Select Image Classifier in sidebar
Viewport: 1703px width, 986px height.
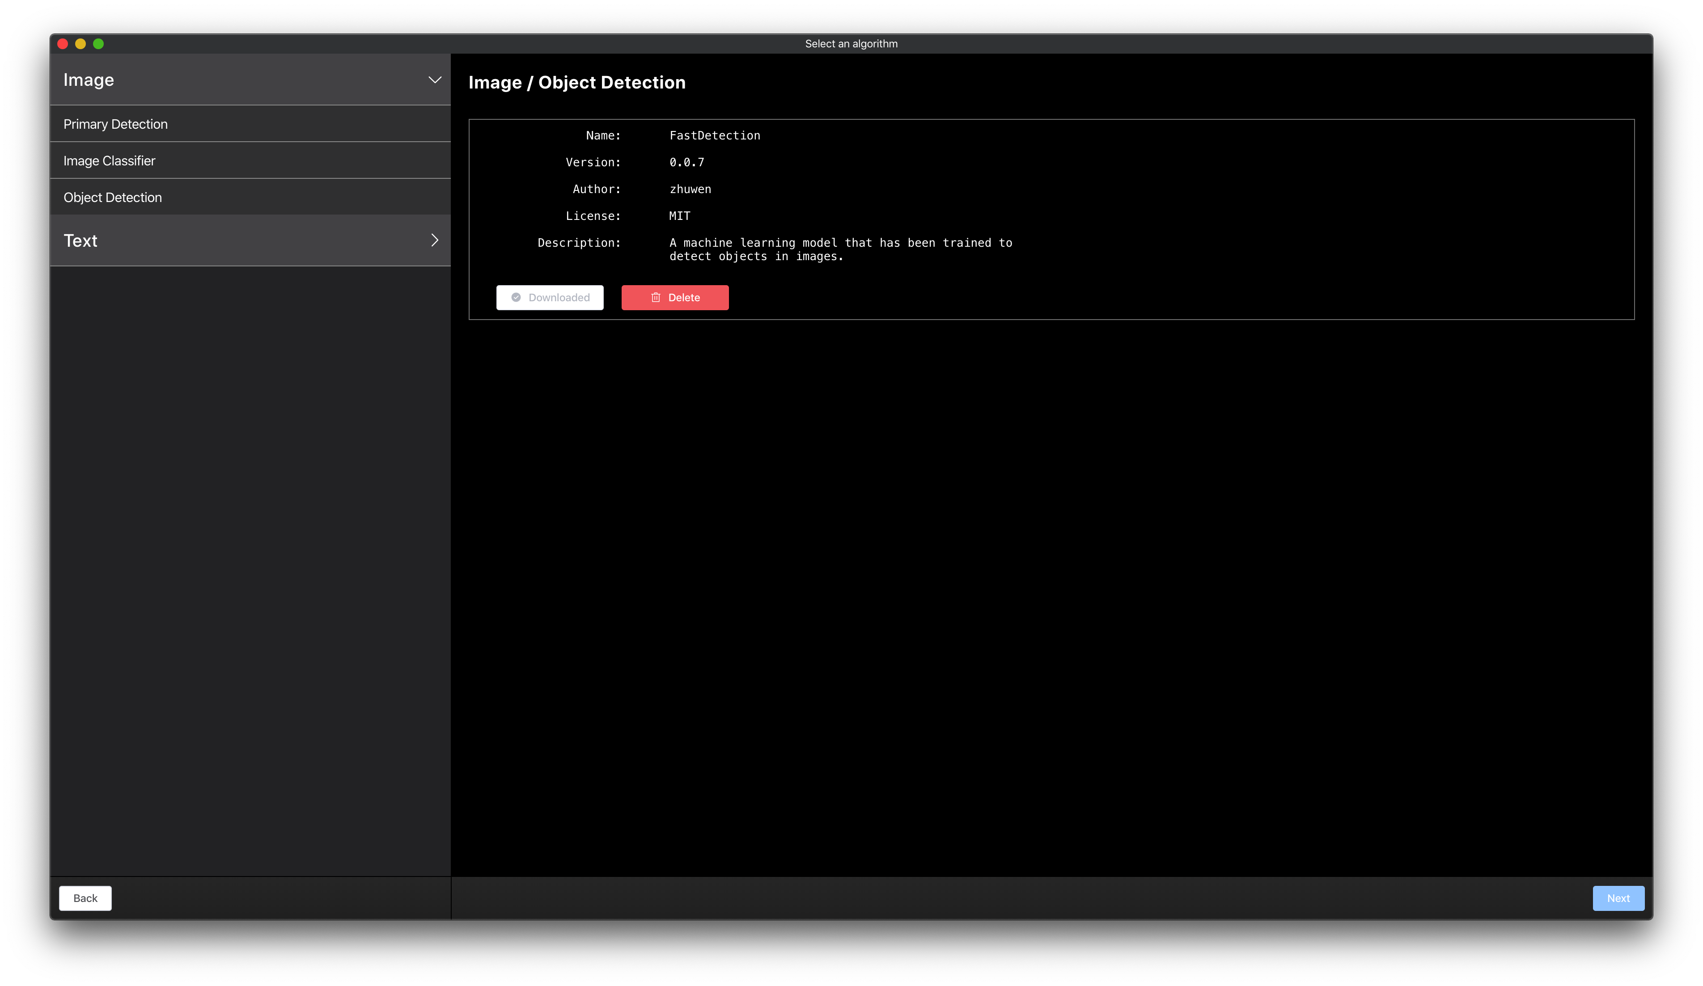click(110, 161)
